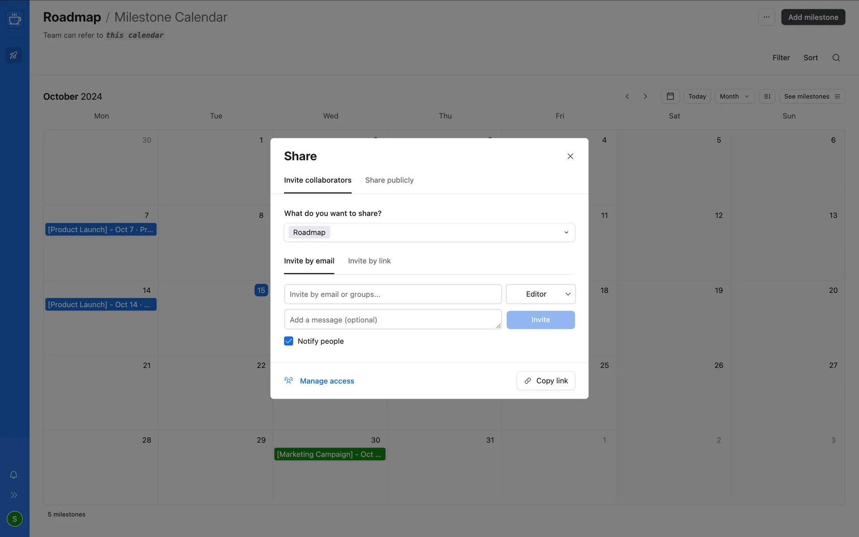Open the Editor role dropdown
This screenshot has width=859, height=537.
pyautogui.click(x=540, y=294)
